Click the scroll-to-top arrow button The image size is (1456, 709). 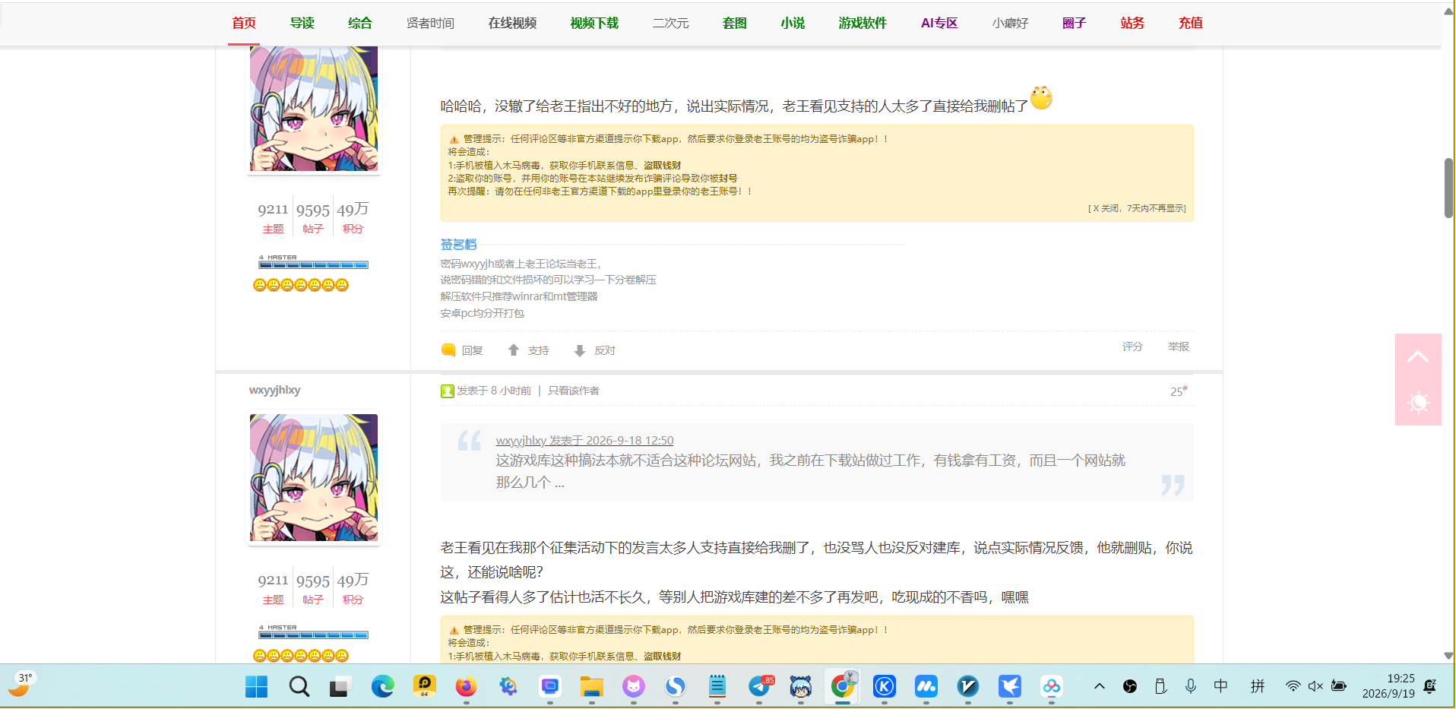click(x=1418, y=356)
